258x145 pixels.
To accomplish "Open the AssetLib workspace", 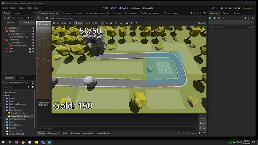I will [x=148, y=8].
